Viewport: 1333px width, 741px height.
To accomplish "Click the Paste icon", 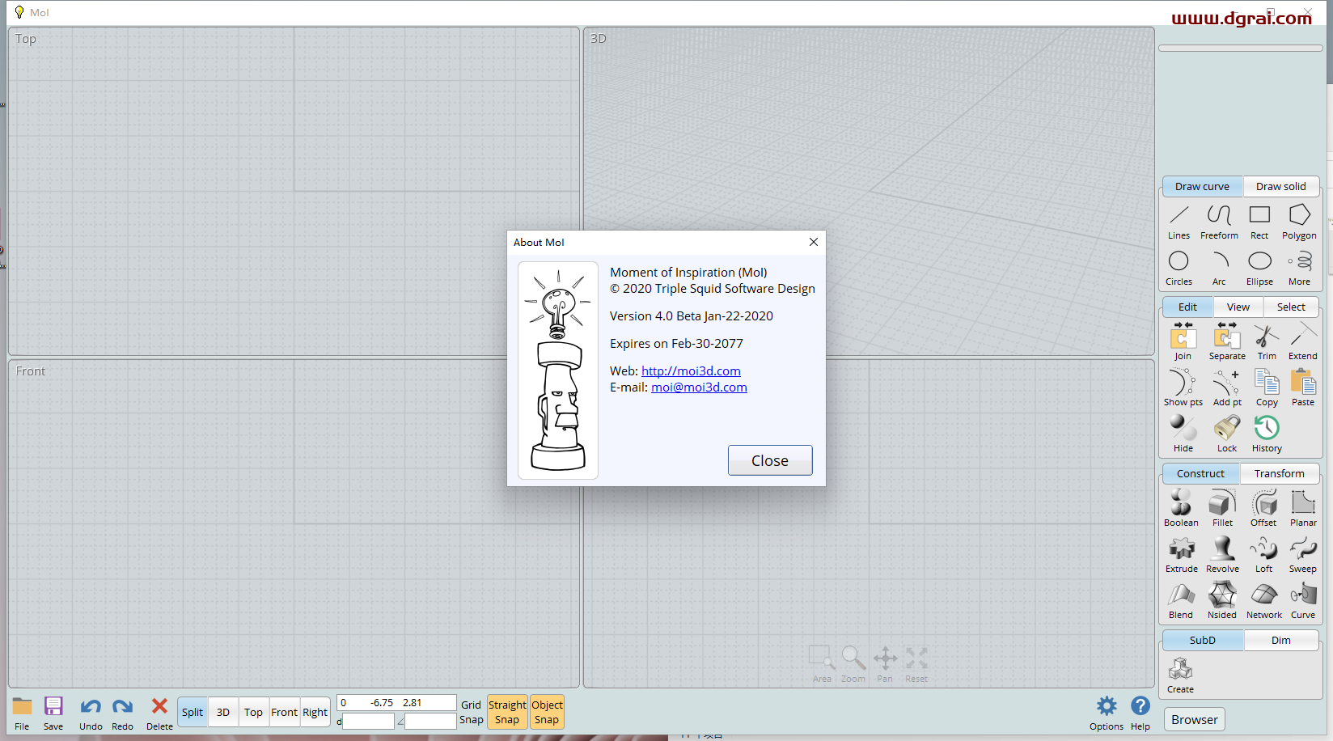I will pyautogui.click(x=1303, y=387).
